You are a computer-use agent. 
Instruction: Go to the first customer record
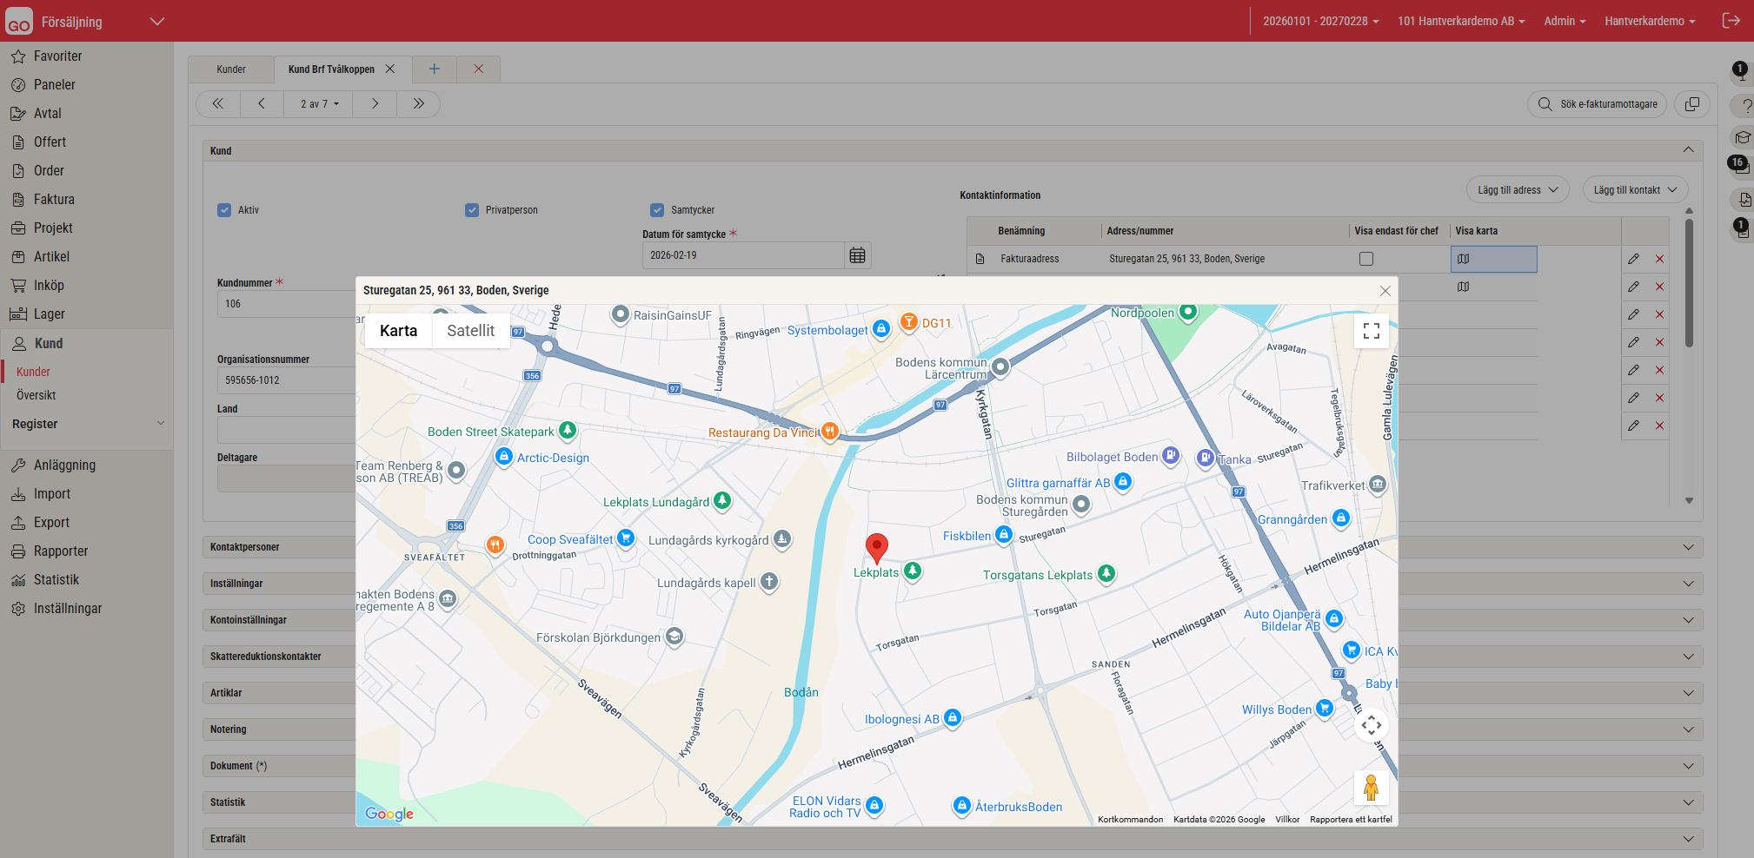click(x=218, y=104)
